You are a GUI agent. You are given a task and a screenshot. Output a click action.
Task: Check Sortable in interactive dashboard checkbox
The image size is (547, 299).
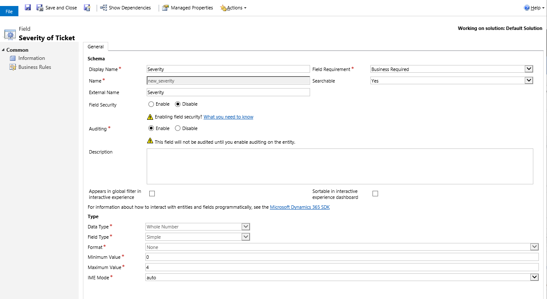pos(375,194)
